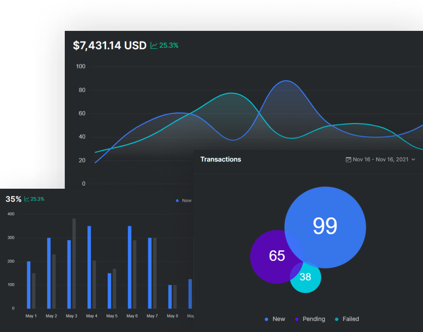Select the purple 65 bubble
Viewport: 423px width, 332px height.
(273, 256)
